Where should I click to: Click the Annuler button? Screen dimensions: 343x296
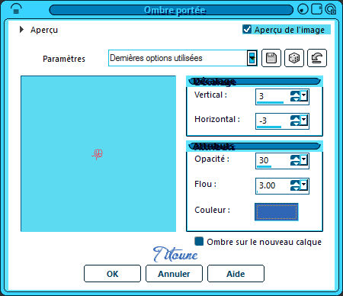(174, 274)
